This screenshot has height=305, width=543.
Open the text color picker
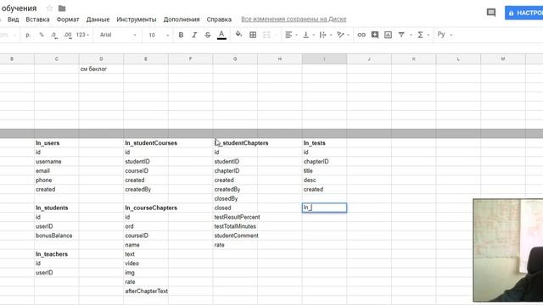click(x=221, y=35)
